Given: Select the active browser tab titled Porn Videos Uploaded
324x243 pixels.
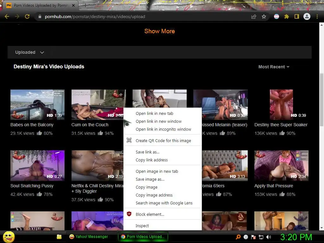Looking at the screenshot, I should point(40,5).
